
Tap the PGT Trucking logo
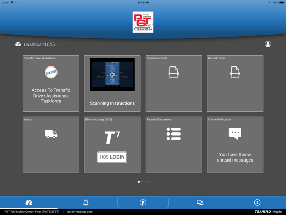[x=143, y=22]
